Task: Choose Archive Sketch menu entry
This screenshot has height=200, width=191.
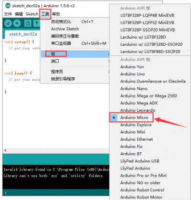Action: tap(75, 29)
